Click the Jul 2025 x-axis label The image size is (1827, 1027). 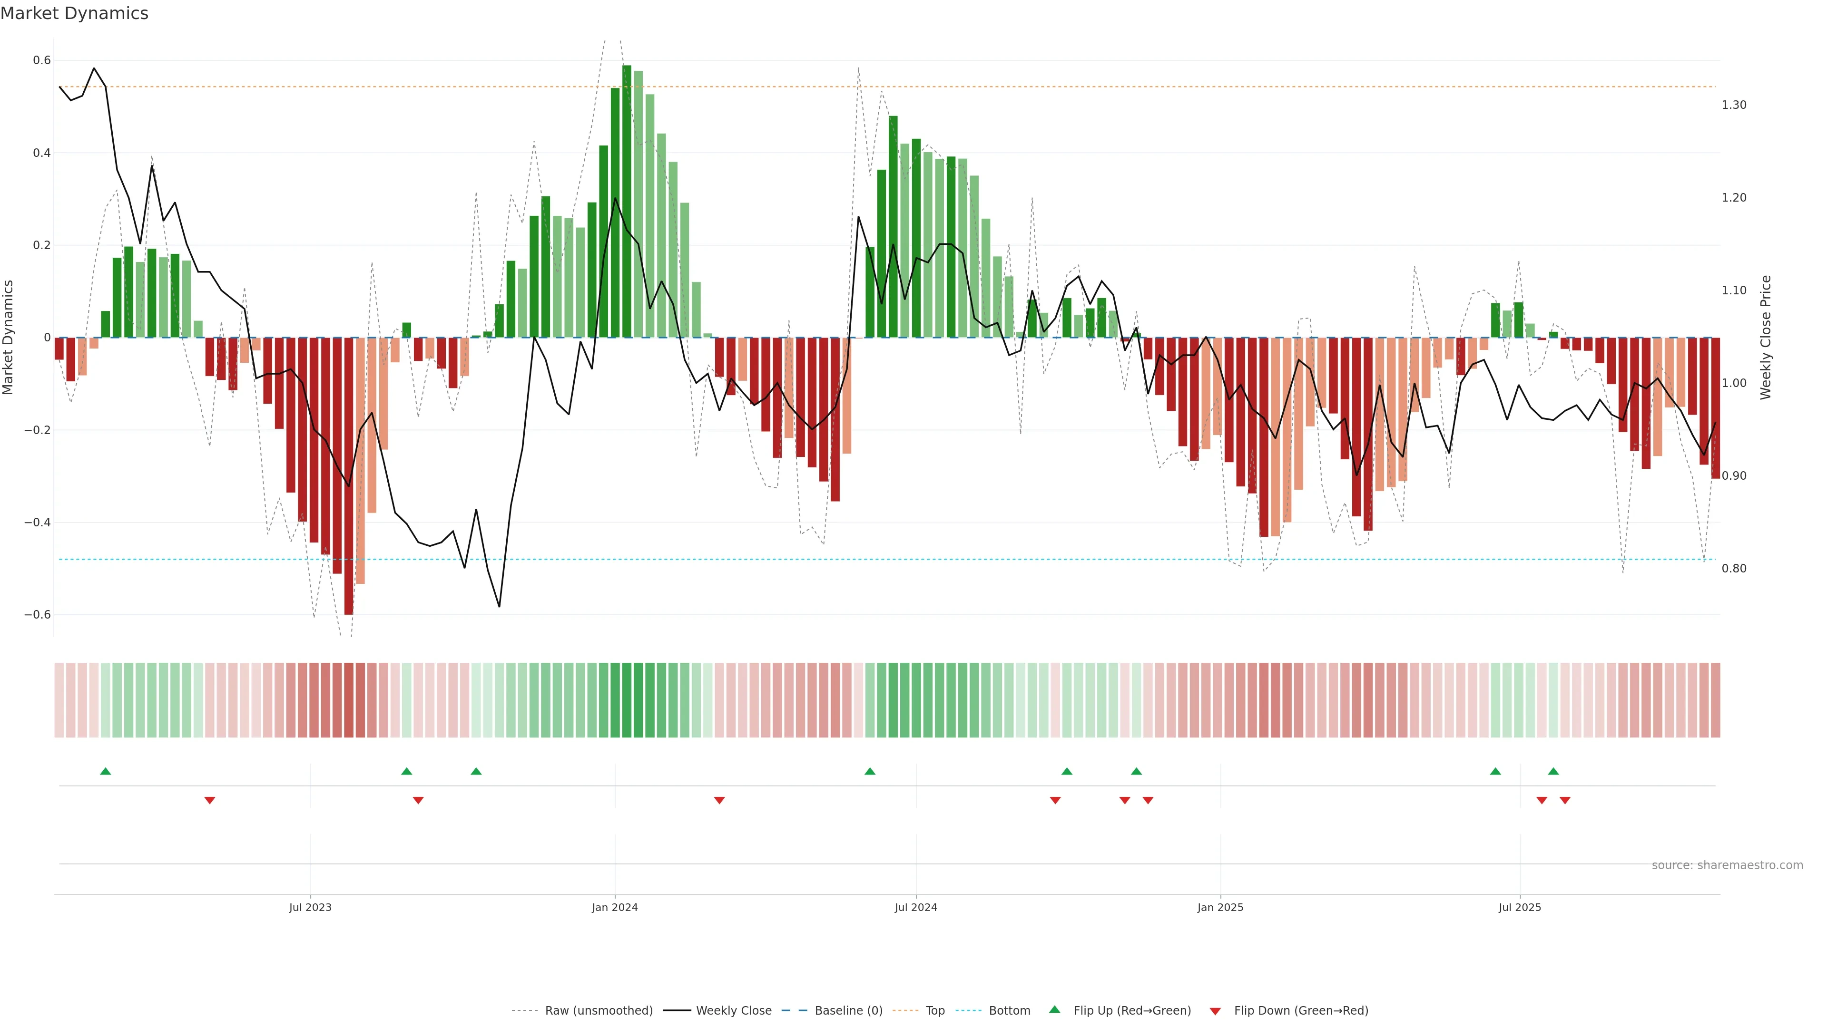coord(1519,907)
